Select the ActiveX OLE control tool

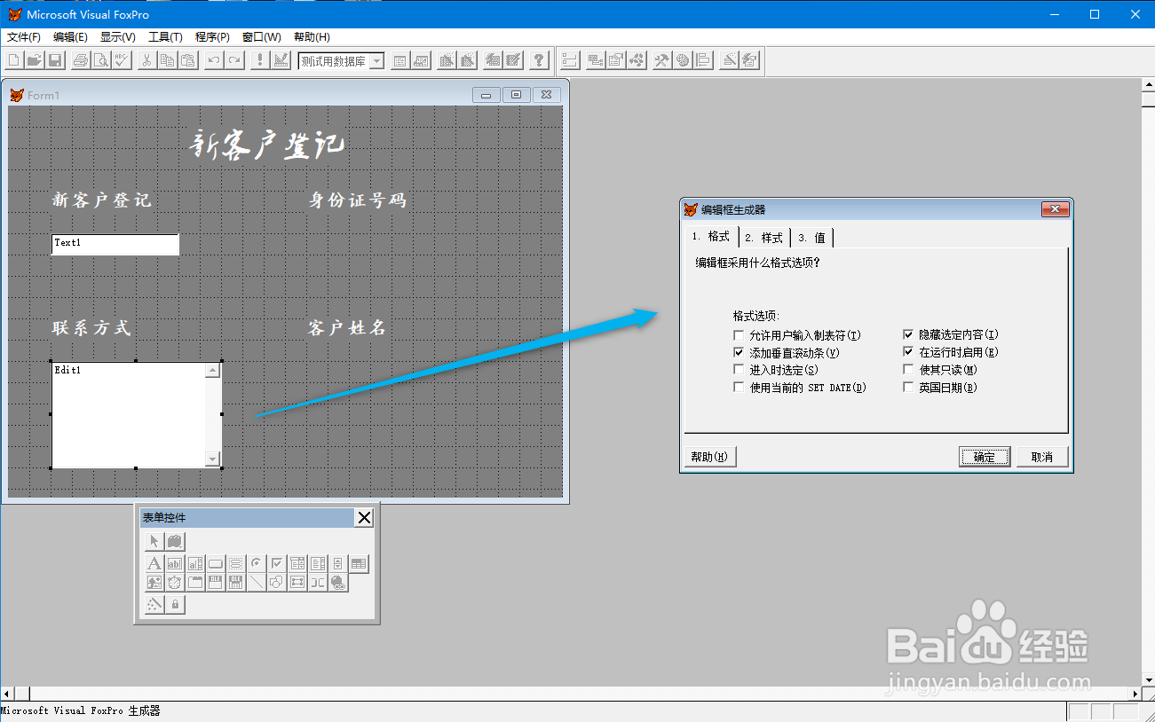[x=216, y=583]
